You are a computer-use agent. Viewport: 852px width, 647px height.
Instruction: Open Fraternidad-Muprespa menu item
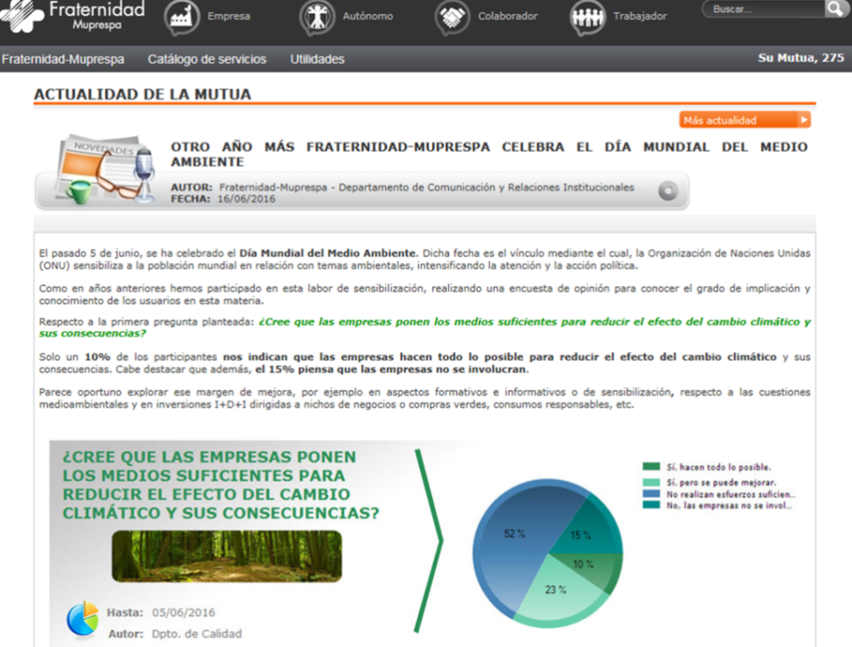63,59
